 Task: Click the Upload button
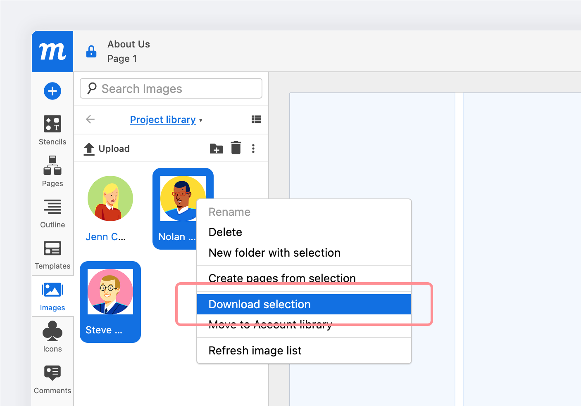[107, 149]
